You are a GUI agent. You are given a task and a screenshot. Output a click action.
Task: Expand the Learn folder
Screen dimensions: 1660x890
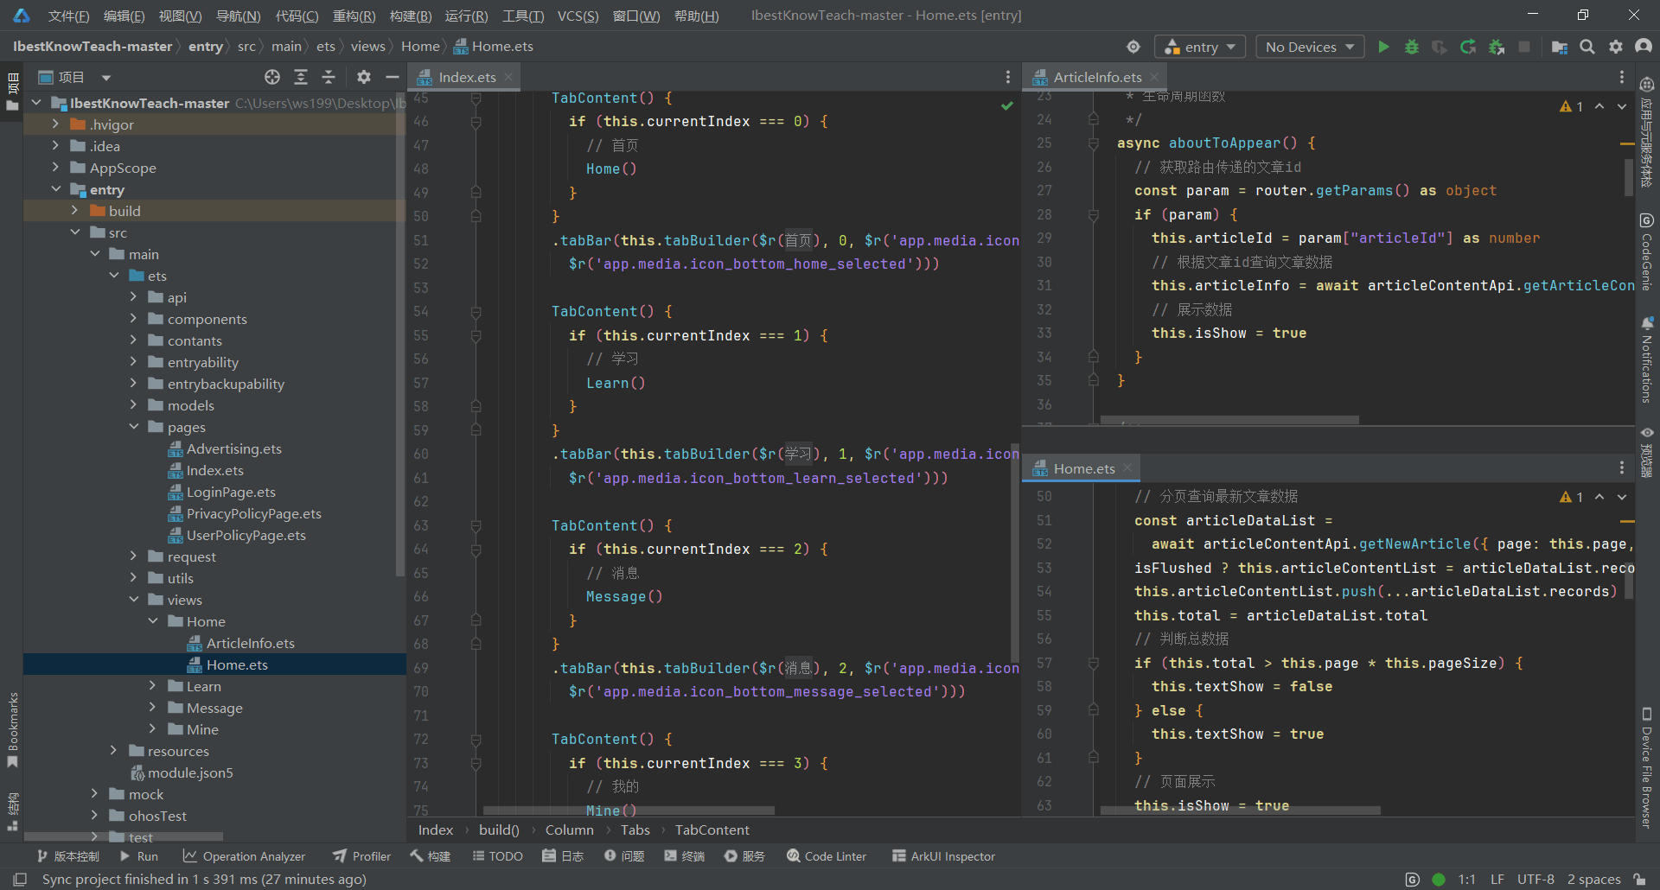[153, 686]
